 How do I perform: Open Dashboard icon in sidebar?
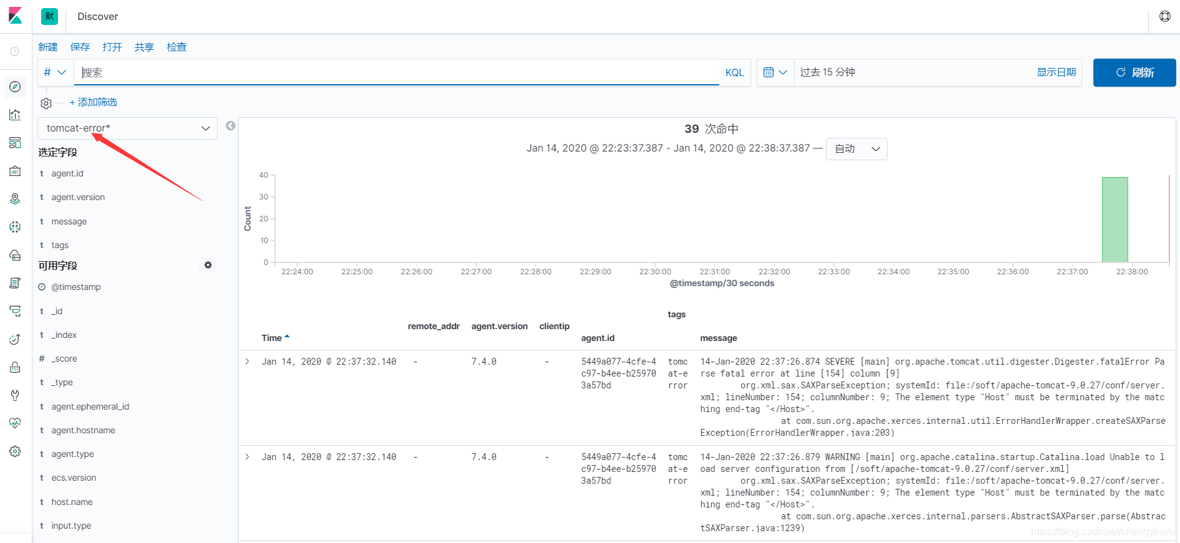tap(15, 143)
